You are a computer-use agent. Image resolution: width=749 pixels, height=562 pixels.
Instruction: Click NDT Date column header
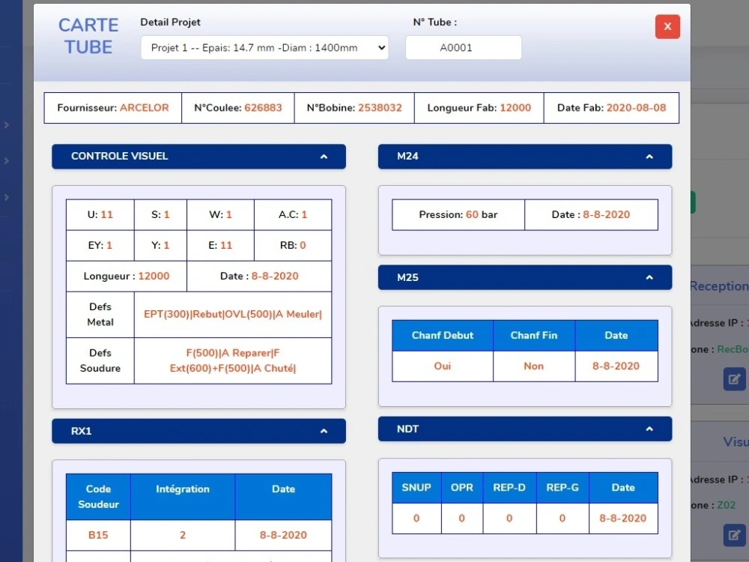click(623, 488)
